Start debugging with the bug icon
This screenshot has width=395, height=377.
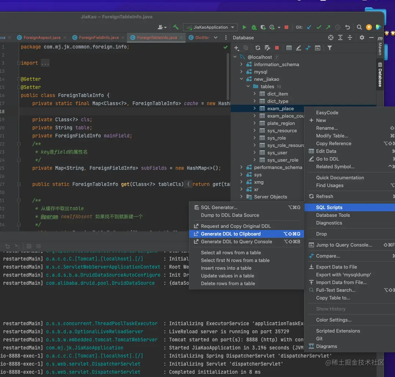click(254, 27)
